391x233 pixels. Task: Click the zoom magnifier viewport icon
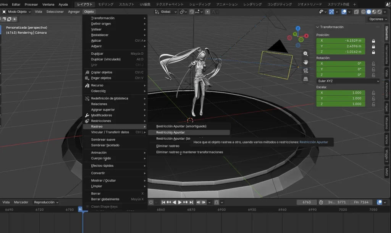pos(305,54)
